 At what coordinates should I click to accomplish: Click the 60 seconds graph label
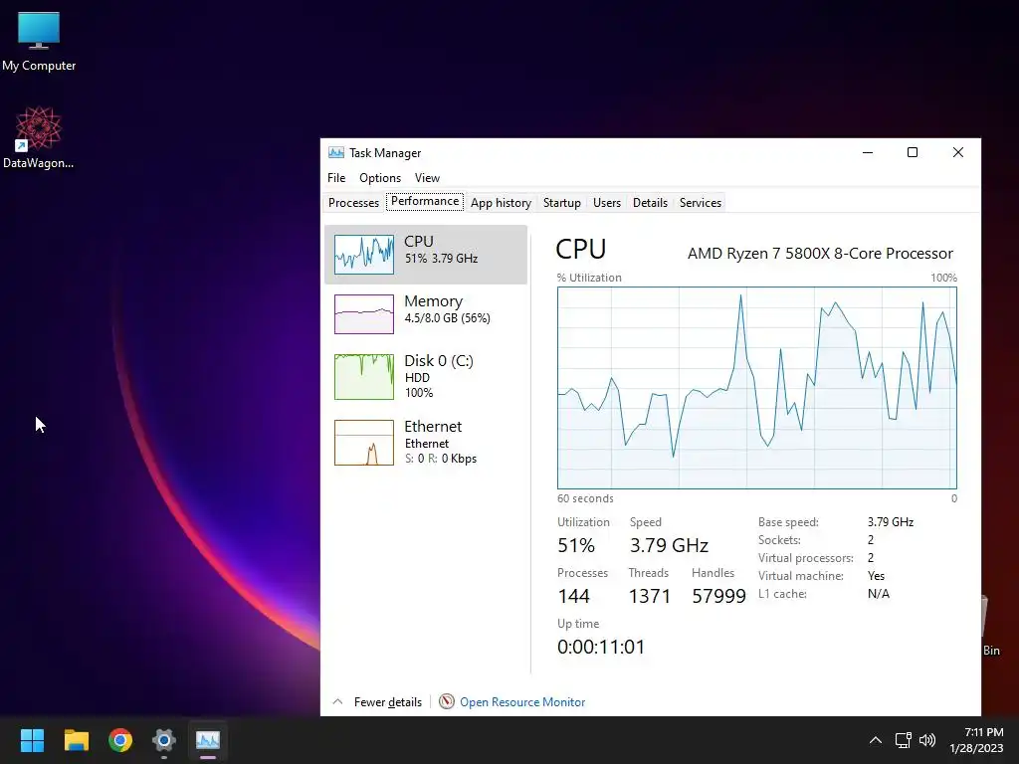[x=585, y=499]
